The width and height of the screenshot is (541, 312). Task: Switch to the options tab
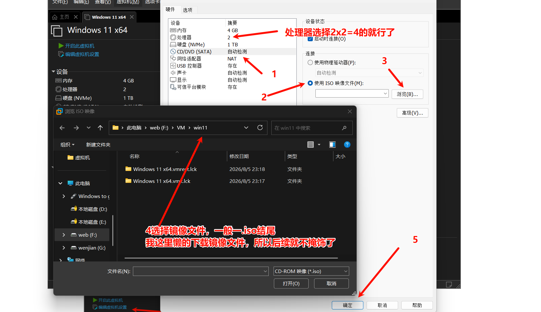pos(188,10)
